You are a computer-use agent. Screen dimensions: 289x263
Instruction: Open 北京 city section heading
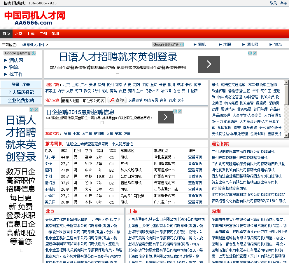click(50, 211)
